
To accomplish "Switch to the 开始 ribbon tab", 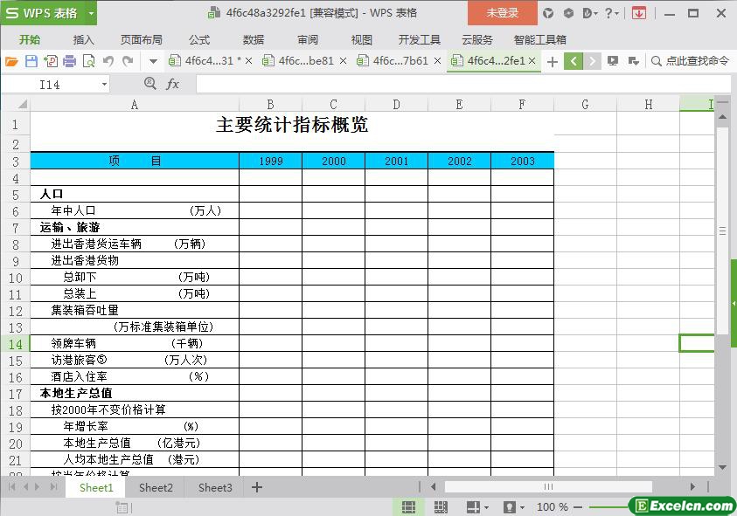I will (30, 39).
